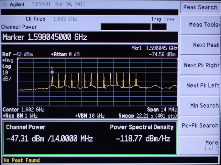The width and height of the screenshot is (221, 165).
Task: Open More page 1 of 2
Action: click(x=201, y=145)
